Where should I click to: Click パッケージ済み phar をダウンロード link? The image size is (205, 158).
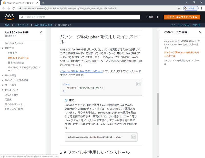coord(81,71)
